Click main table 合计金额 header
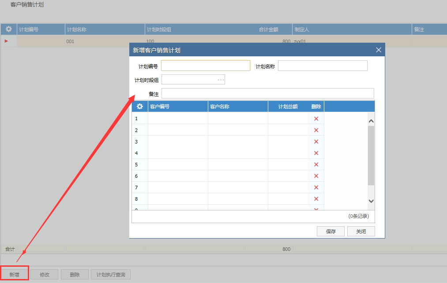 (268, 29)
